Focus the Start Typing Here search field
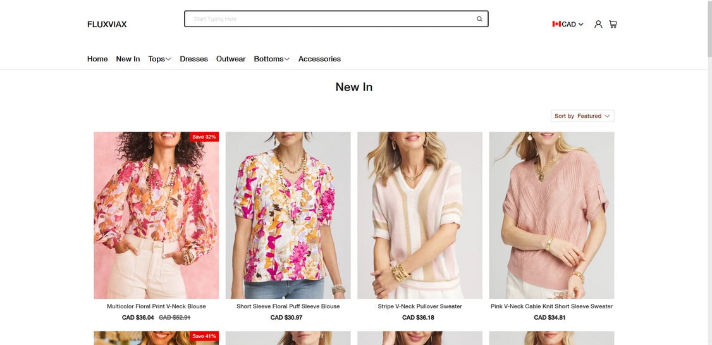 coord(336,19)
